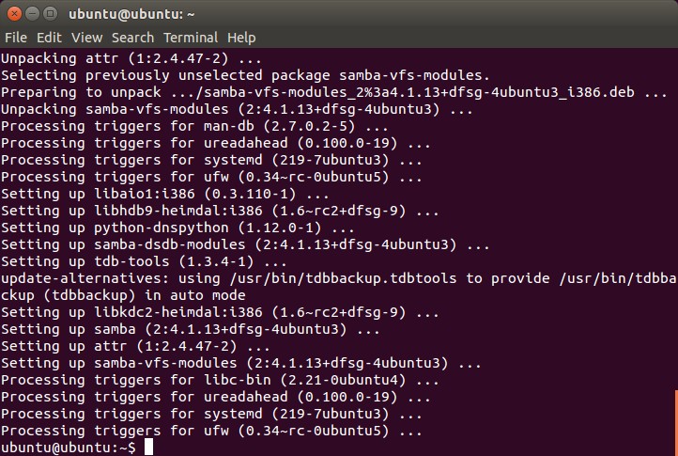678x456 pixels.
Task: Open the Edit menu
Action: coord(49,38)
